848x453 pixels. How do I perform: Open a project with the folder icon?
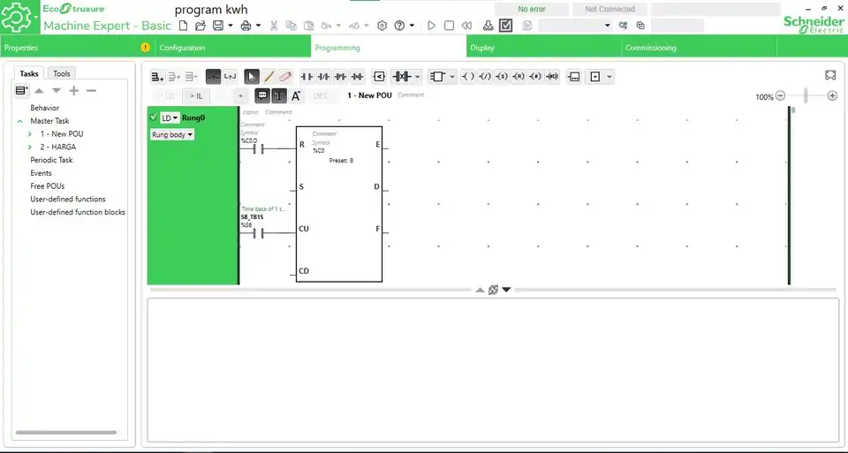coord(201,26)
